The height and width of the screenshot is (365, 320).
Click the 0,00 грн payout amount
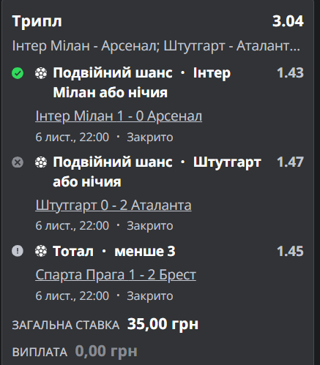click(x=106, y=351)
